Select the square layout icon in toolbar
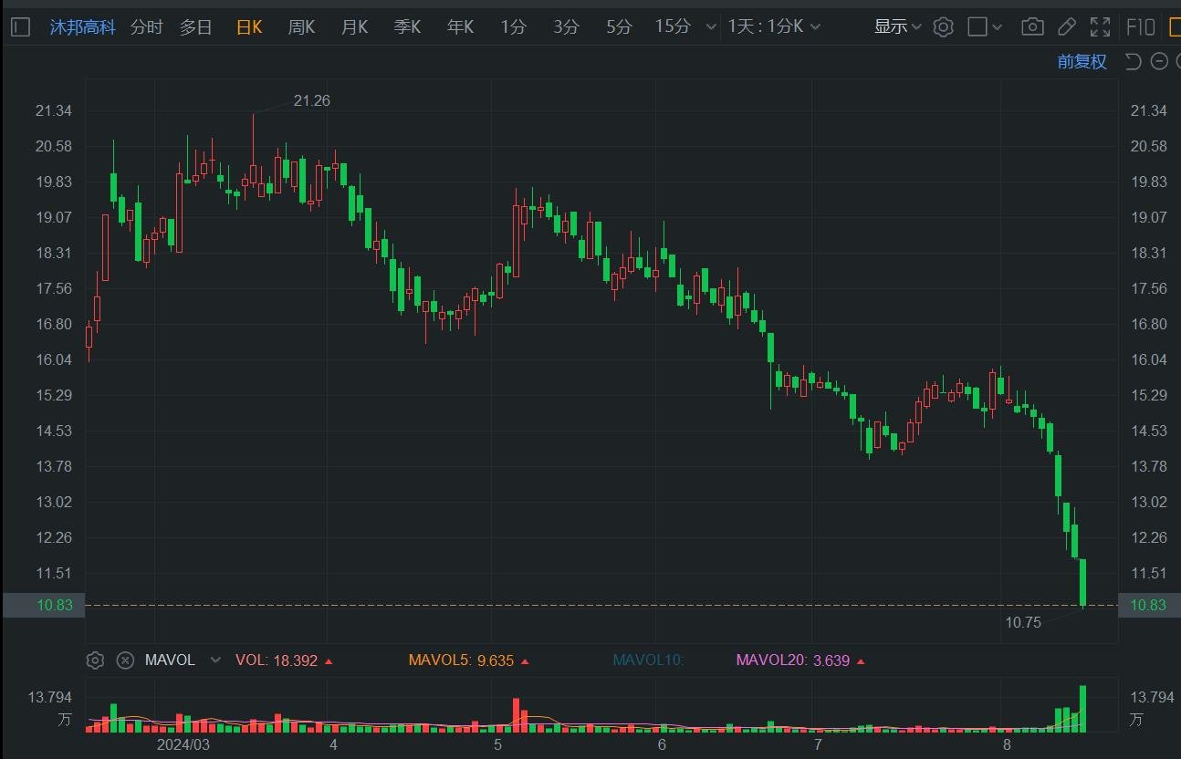The image size is (1181, 759). pyautogui.click(x=977, y=27)
